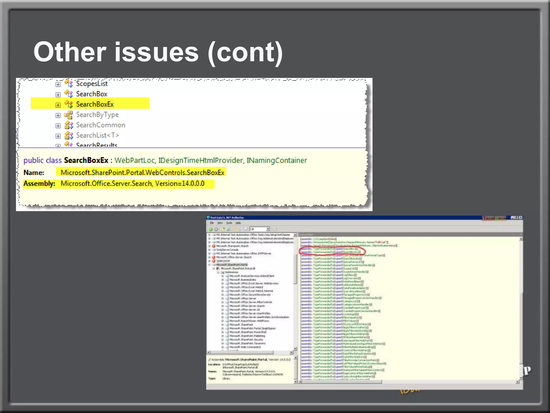Viewport: 550px width, 413px height.
Task: Select the References folder tree node
Action: [x=231, y=272]
